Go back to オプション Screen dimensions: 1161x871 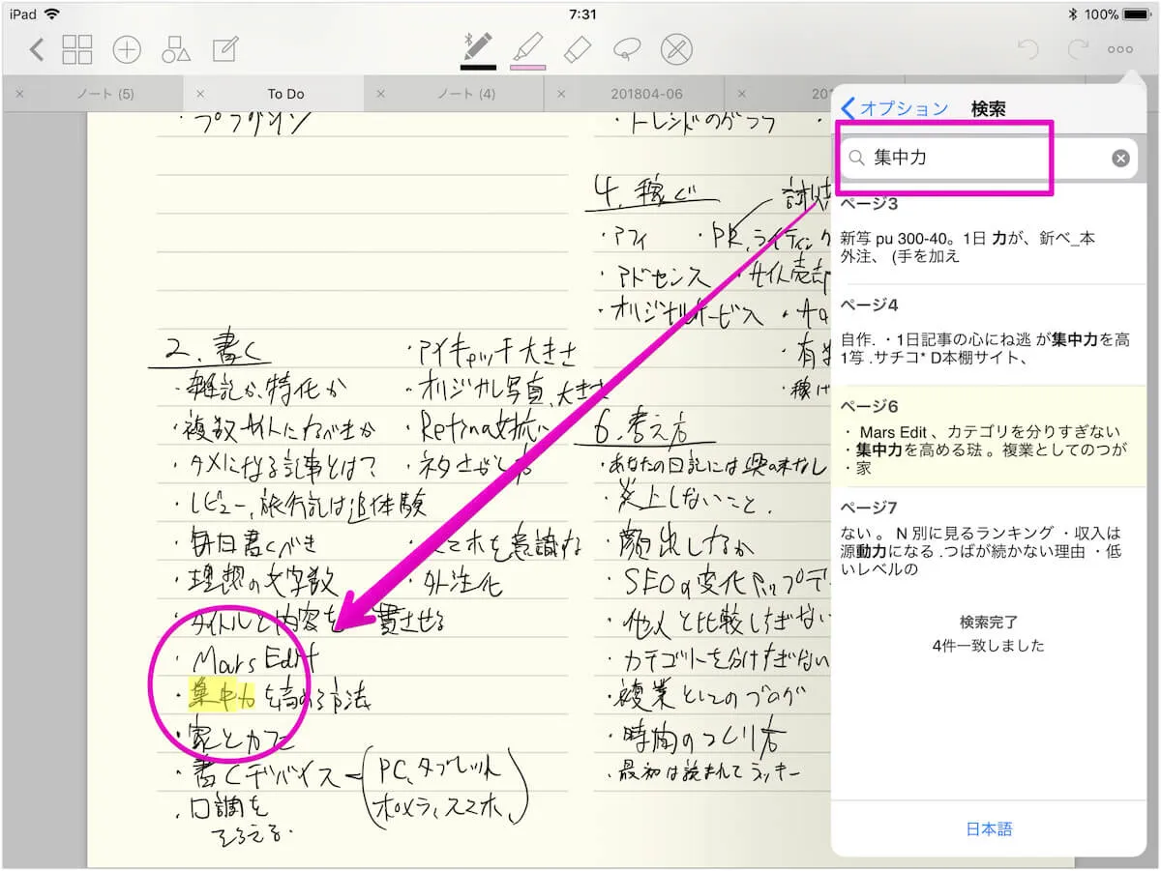tap(895, 108)
